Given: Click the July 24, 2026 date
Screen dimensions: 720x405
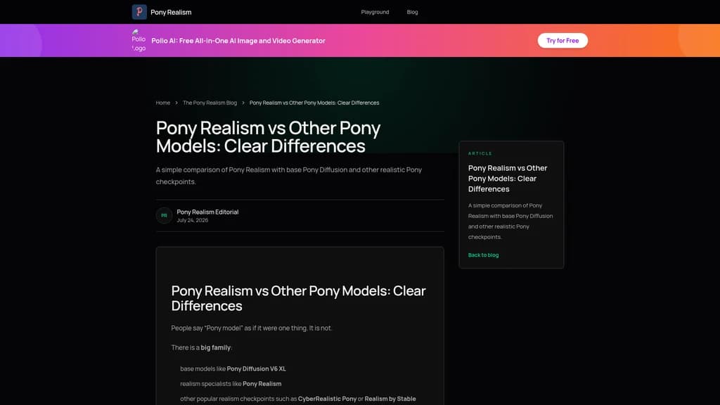Looking at the screenshot, I should (193, 220).
